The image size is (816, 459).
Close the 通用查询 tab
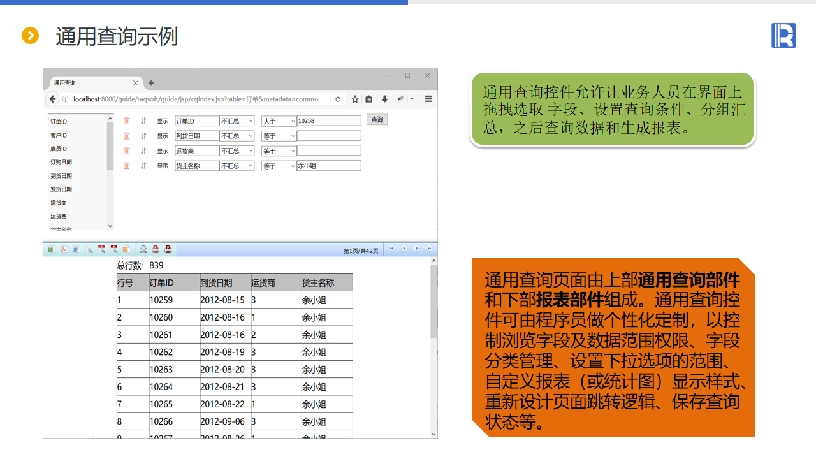click(135, 83)
